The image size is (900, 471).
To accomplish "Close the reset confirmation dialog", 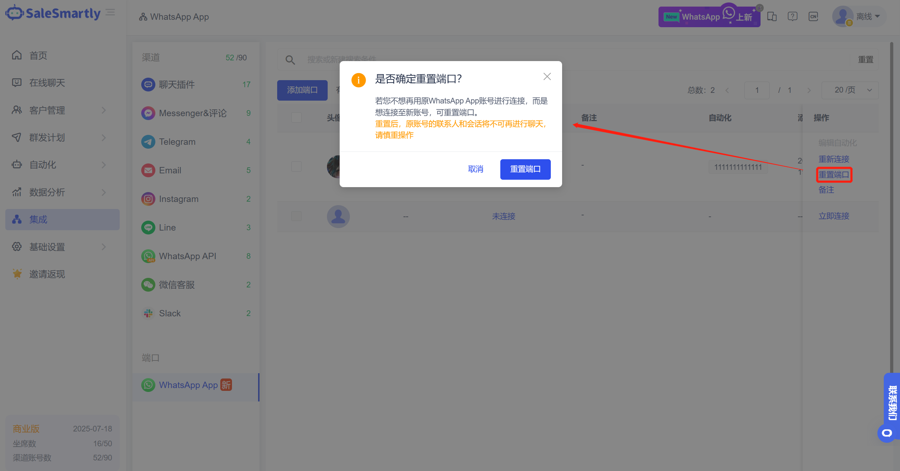I will [x=547, y=77].
